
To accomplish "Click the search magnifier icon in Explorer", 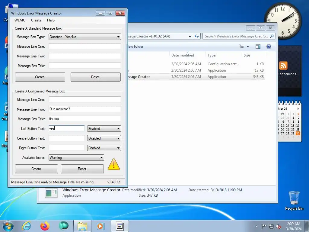I will click(272, 36).
